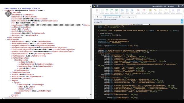This screenshot has height=103, width=184.
Task: Click the horizontal scrollbar left arrow
Action: click(3, 98)
